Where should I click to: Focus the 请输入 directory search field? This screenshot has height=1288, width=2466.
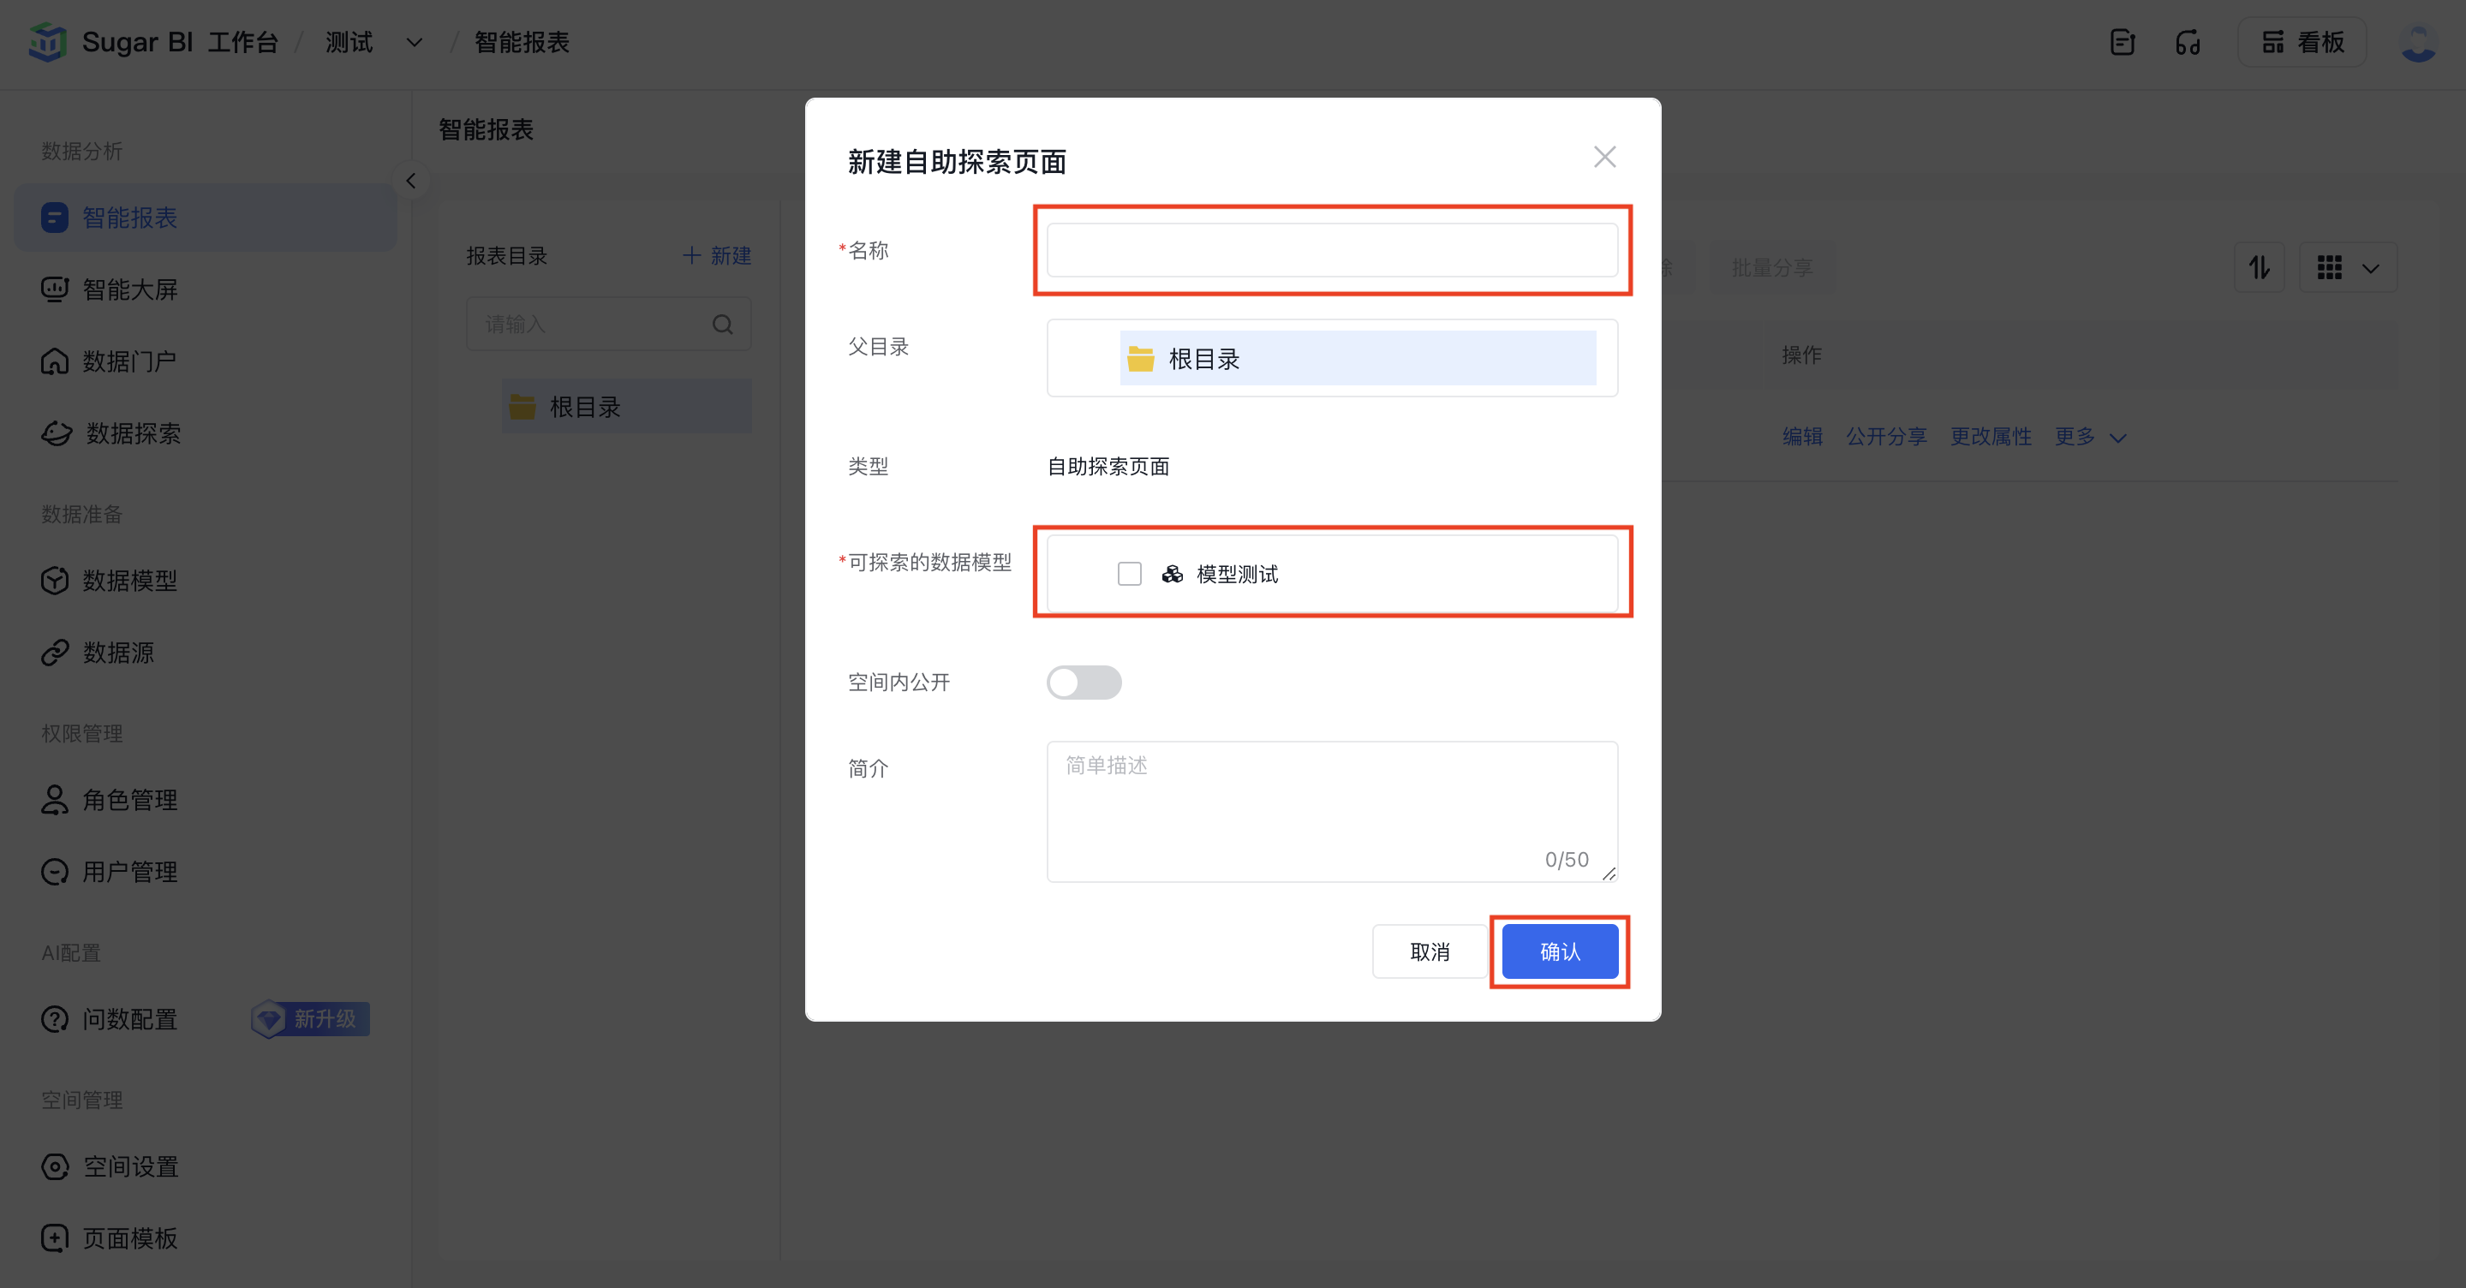coord(609,325)
